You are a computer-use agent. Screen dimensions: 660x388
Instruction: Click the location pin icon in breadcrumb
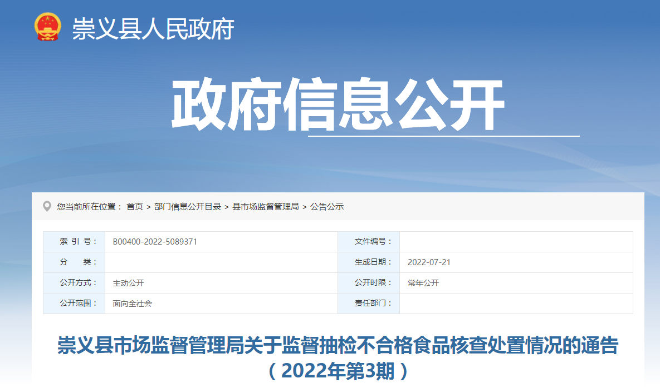tap(47, 206)
